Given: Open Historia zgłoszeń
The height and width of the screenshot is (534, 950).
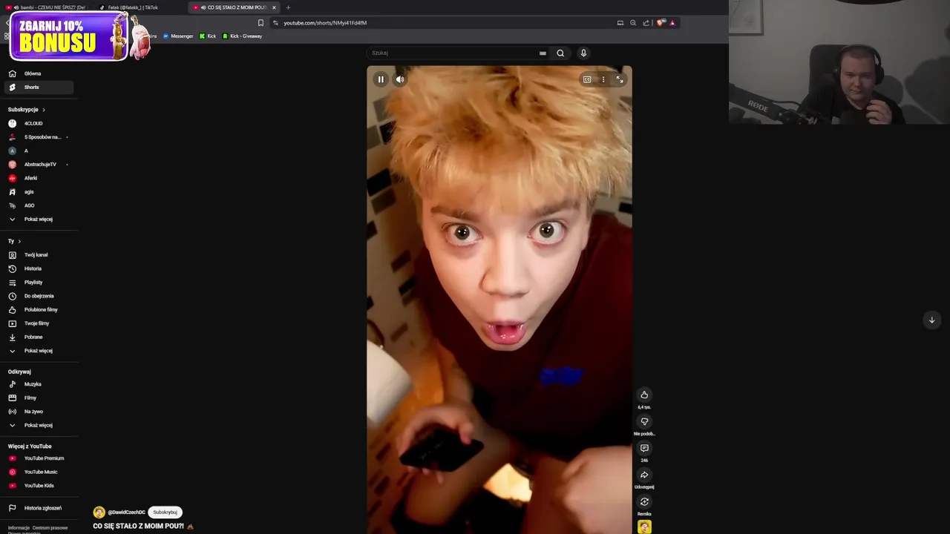Looking at the screenshot, I should coord(39,508).
